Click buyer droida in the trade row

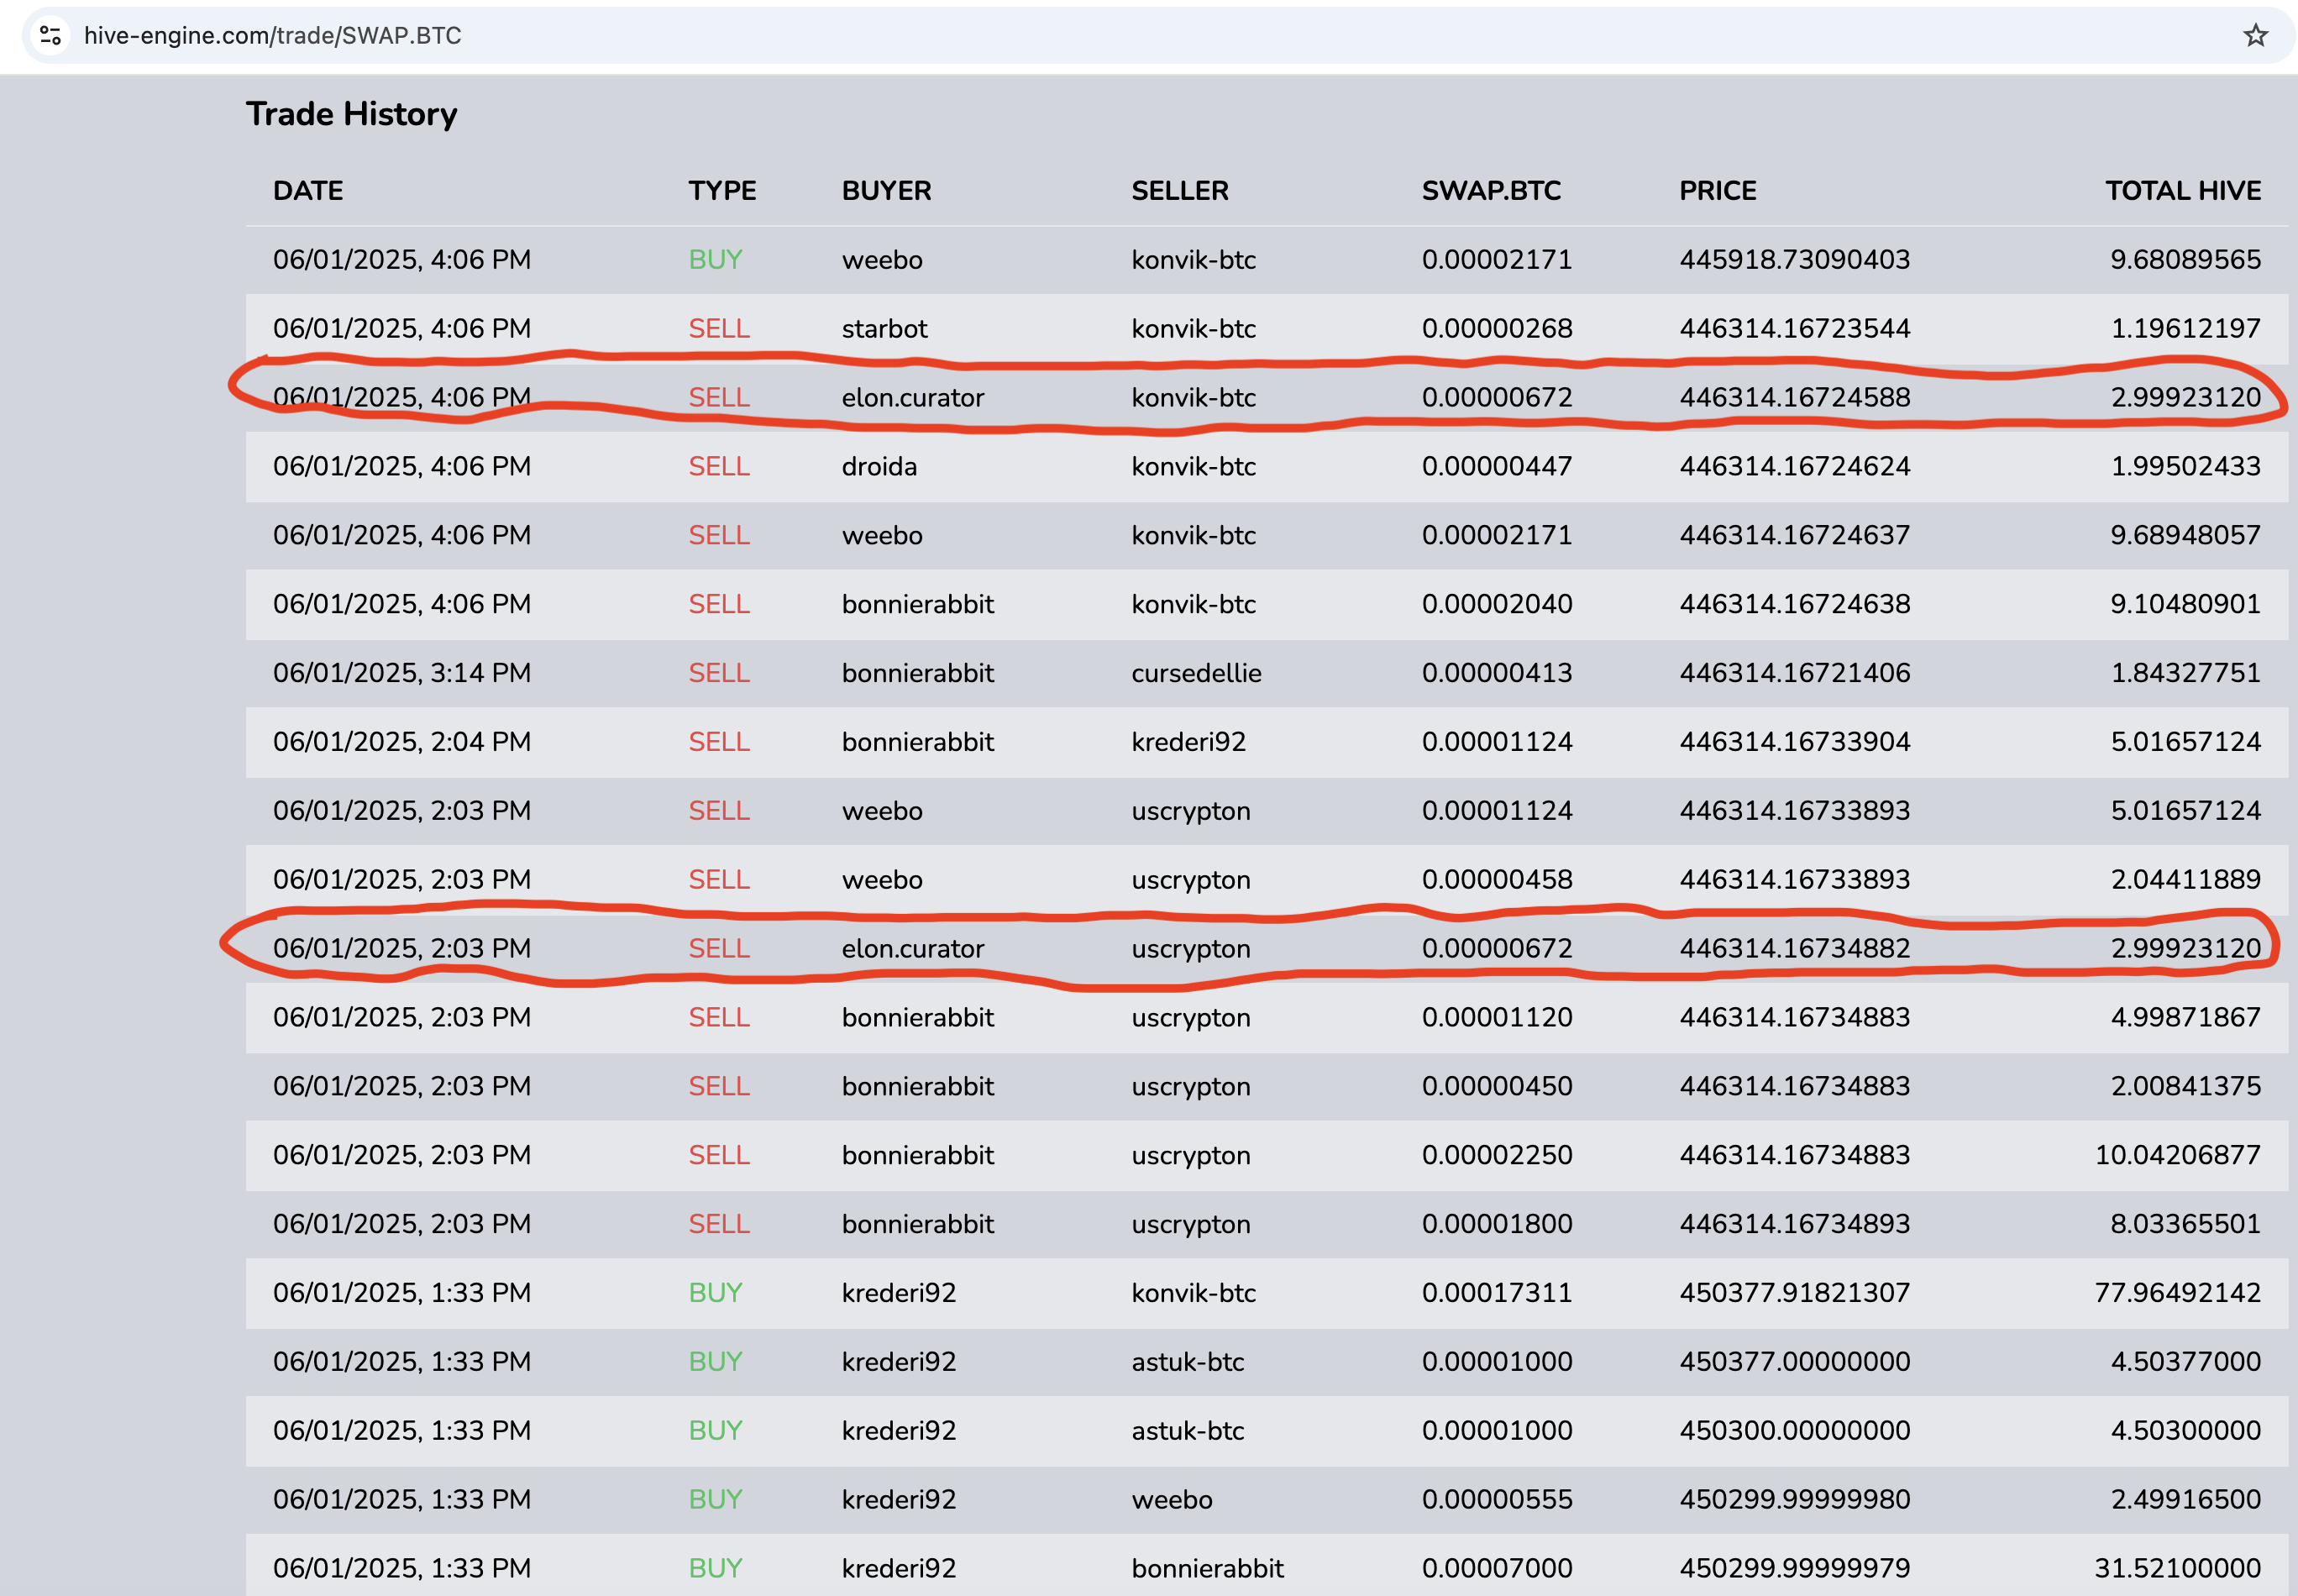(x=879, y=467)
